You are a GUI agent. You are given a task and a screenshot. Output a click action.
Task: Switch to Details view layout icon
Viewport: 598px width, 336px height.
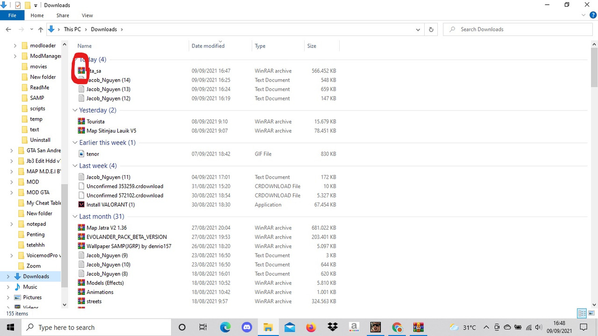point(582,313)
